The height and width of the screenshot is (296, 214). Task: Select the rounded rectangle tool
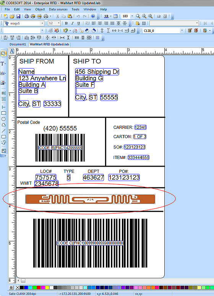(3, 137)
